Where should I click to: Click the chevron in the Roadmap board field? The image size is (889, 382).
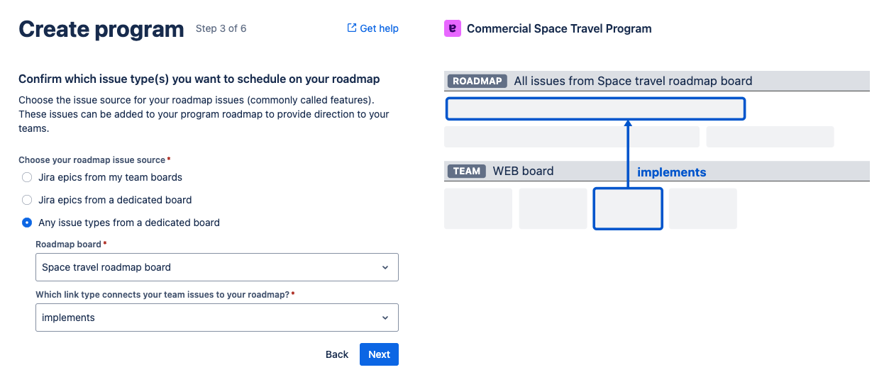385,267
